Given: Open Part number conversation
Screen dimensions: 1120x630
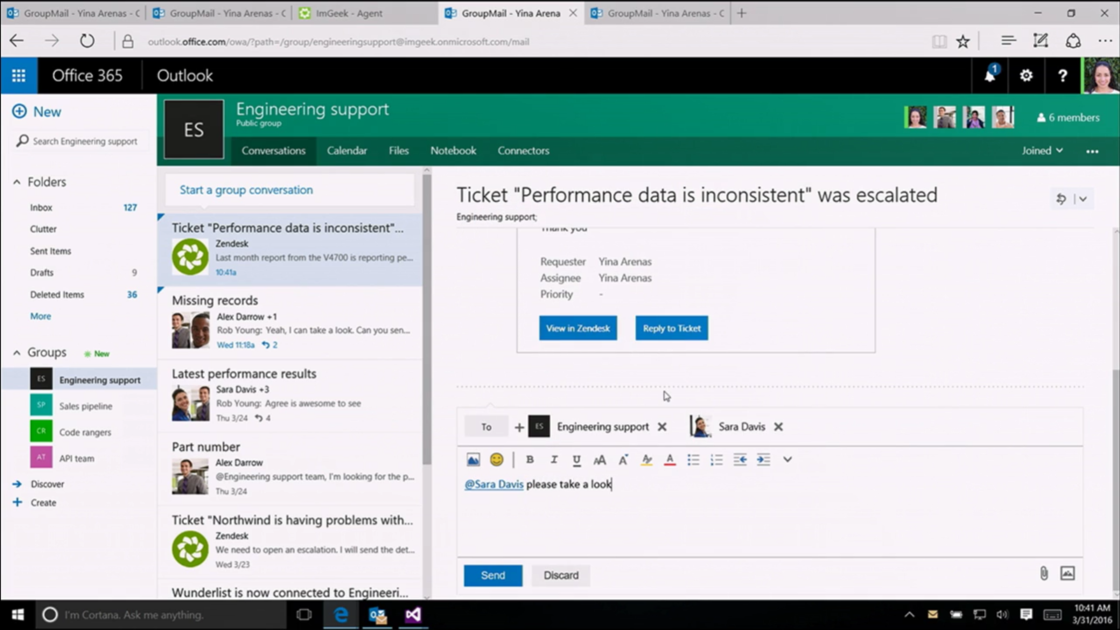Looking at the screenshot, I should click(290, 469).
